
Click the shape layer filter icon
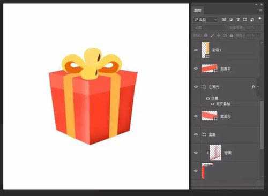pyautogui.click(x=245, y=19)
